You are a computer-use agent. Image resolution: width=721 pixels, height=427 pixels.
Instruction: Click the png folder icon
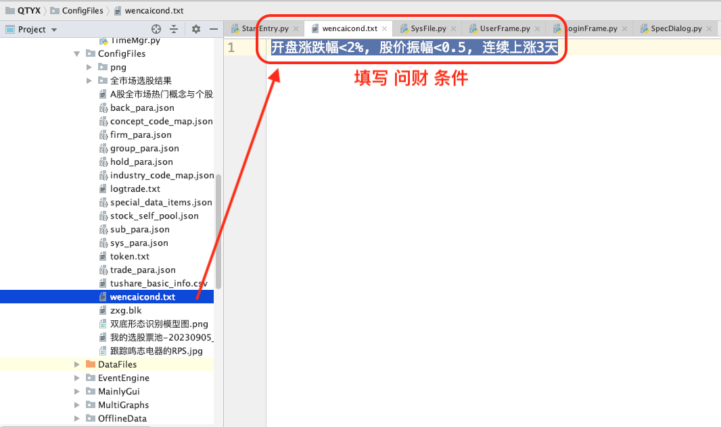point(103,67)
